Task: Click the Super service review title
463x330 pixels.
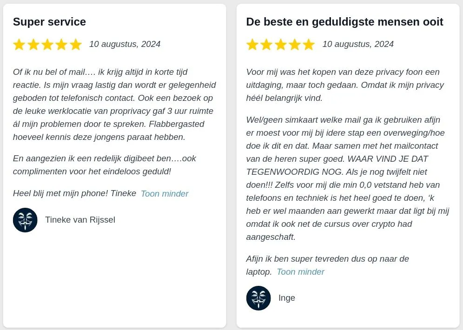Action: [49, 22]
